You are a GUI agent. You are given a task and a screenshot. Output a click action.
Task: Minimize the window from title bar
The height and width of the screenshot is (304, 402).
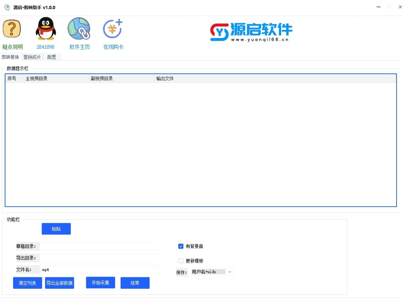point(378,7)
